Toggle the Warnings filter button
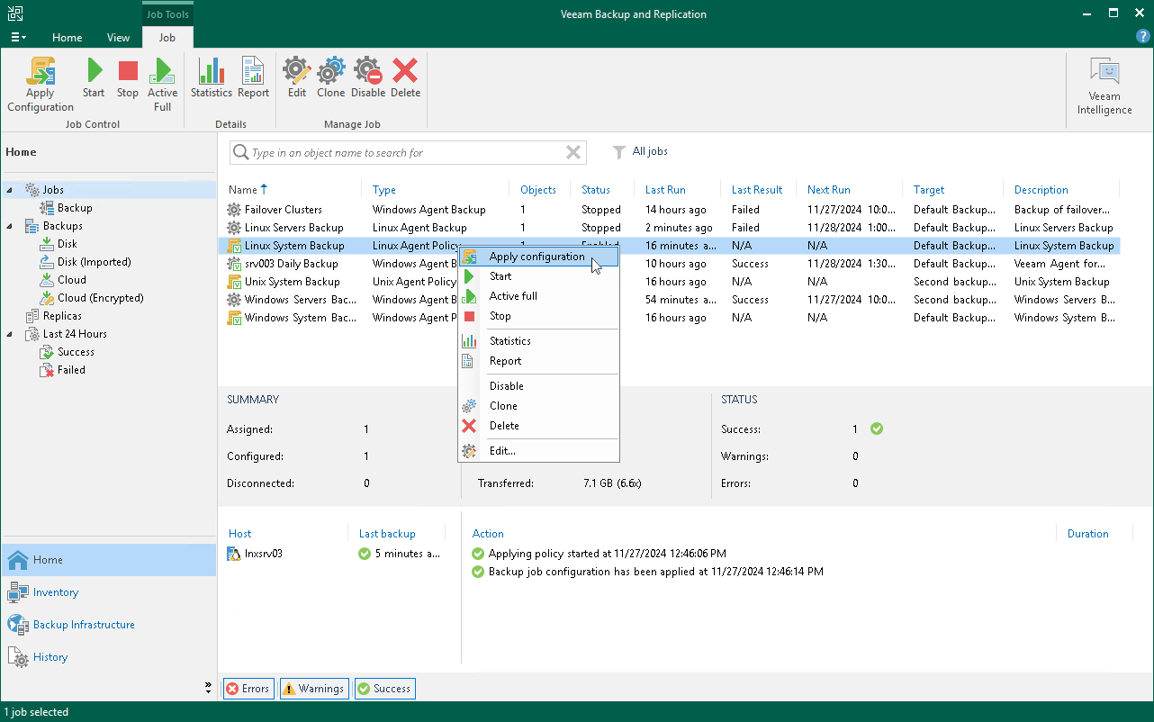Screen dimensions: 1154x722 [314, 689]
